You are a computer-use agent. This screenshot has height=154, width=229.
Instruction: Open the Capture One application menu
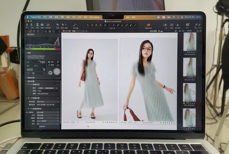point(36,17)
